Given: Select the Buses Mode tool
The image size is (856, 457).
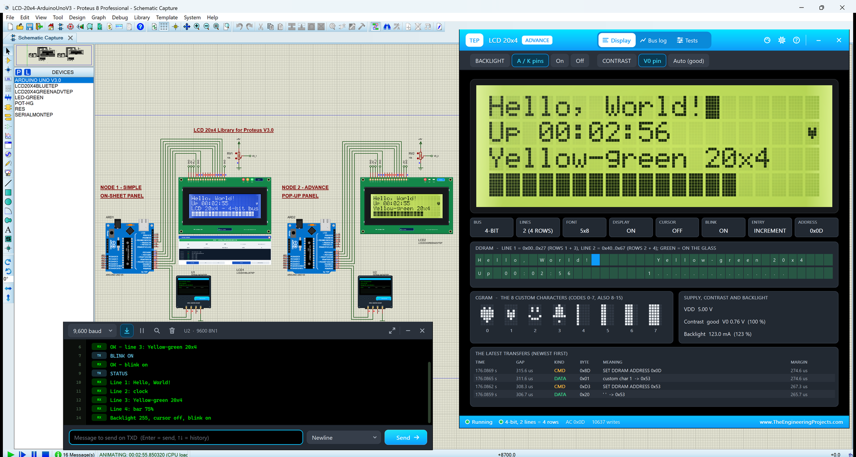Looking at the screenshot, I should pyautogui.click(x=8, y=97).
